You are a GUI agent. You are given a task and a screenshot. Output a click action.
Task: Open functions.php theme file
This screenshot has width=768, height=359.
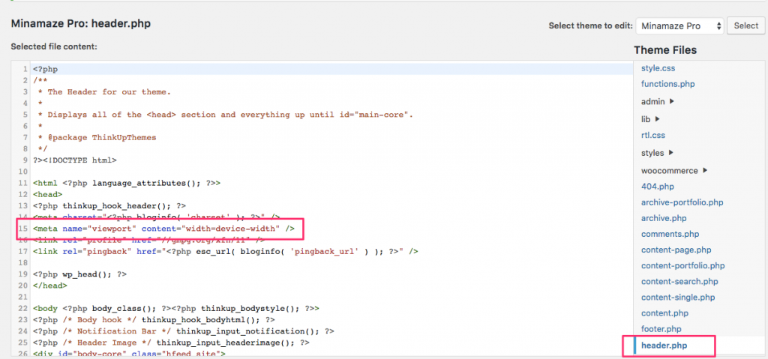tap(667, 84)
